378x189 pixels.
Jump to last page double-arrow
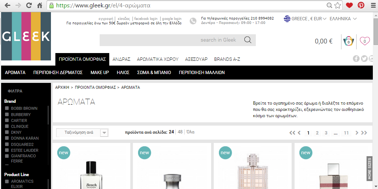tap(364, 133)
